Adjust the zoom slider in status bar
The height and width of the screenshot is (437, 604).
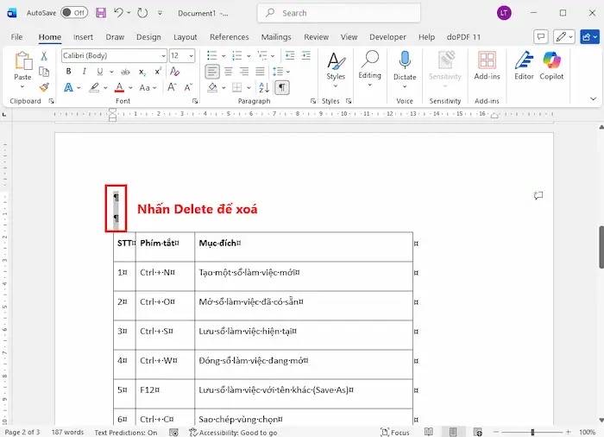coord(532,432)
